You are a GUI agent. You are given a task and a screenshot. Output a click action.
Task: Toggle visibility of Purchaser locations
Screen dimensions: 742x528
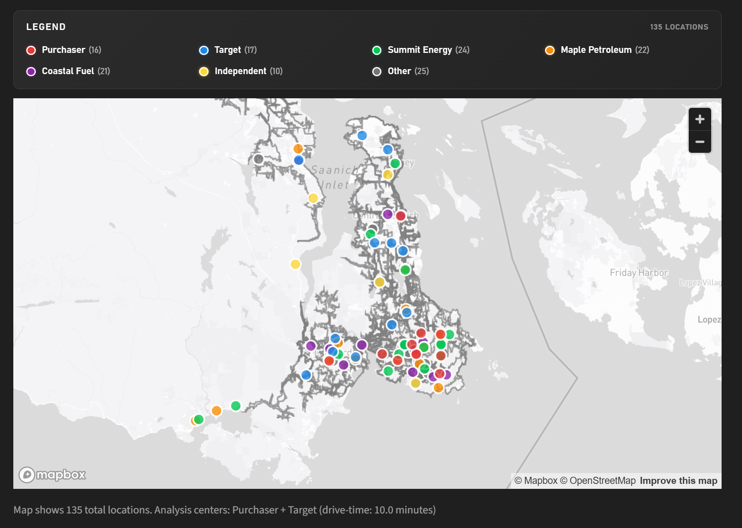[63, 50]
